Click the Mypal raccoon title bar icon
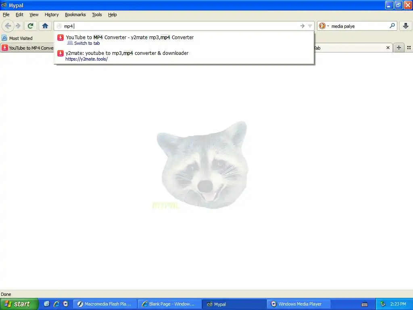Screen dimensions: 413x310 [4, 5]
